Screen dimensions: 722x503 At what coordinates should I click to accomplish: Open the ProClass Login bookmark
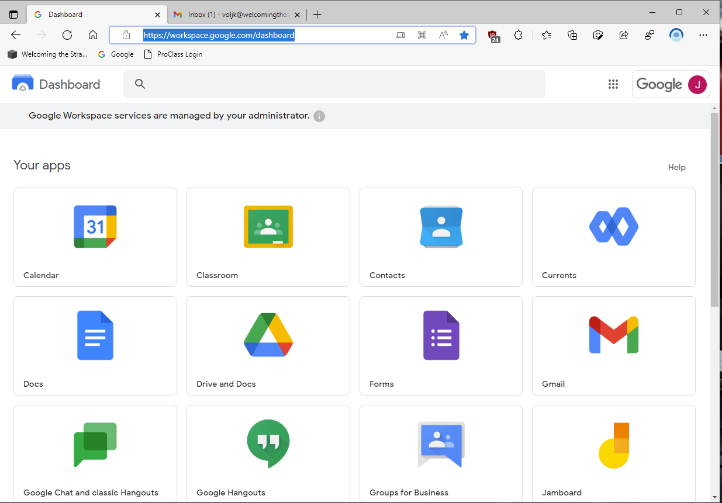(173, 54)
